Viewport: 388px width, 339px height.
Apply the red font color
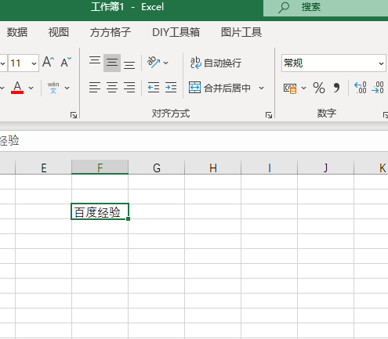click(17, 88)
